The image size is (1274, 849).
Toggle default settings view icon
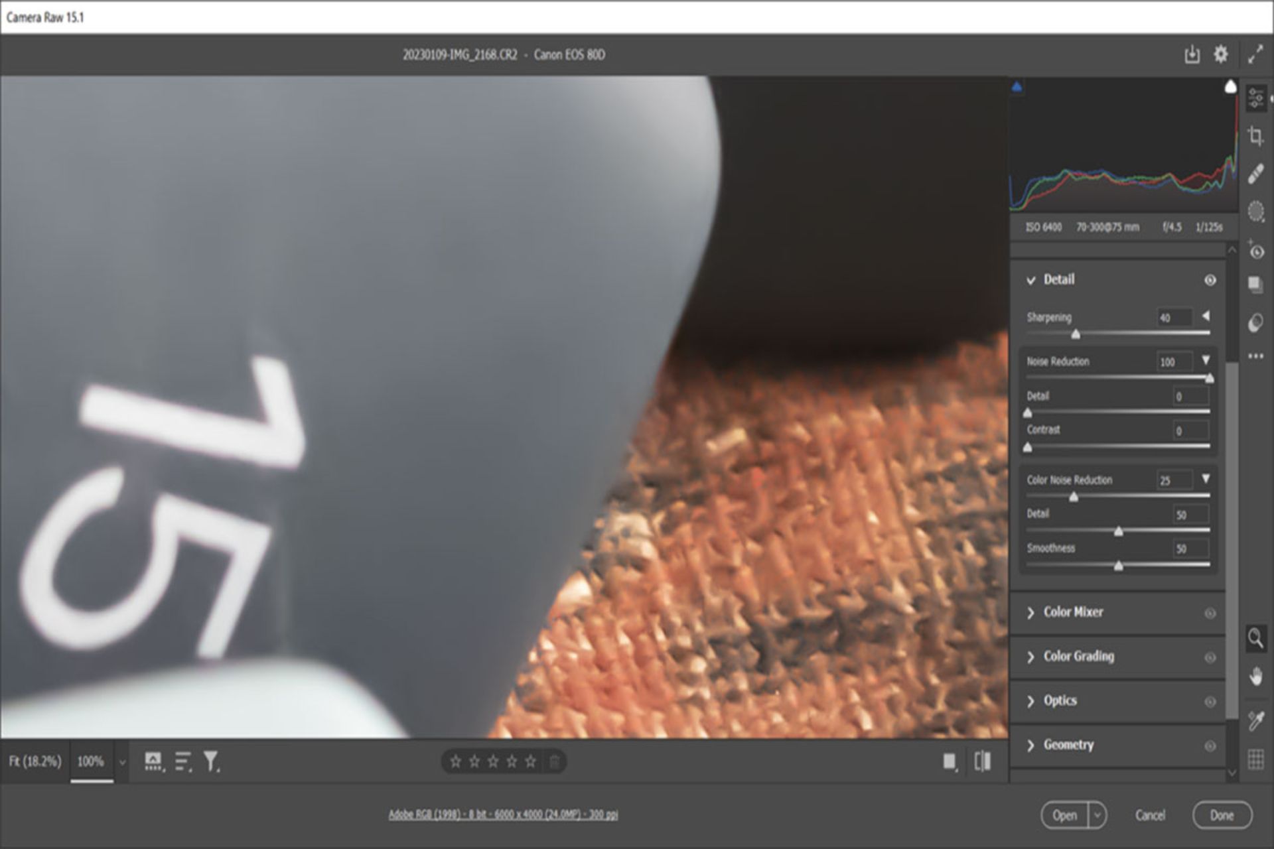click(950, 761)
